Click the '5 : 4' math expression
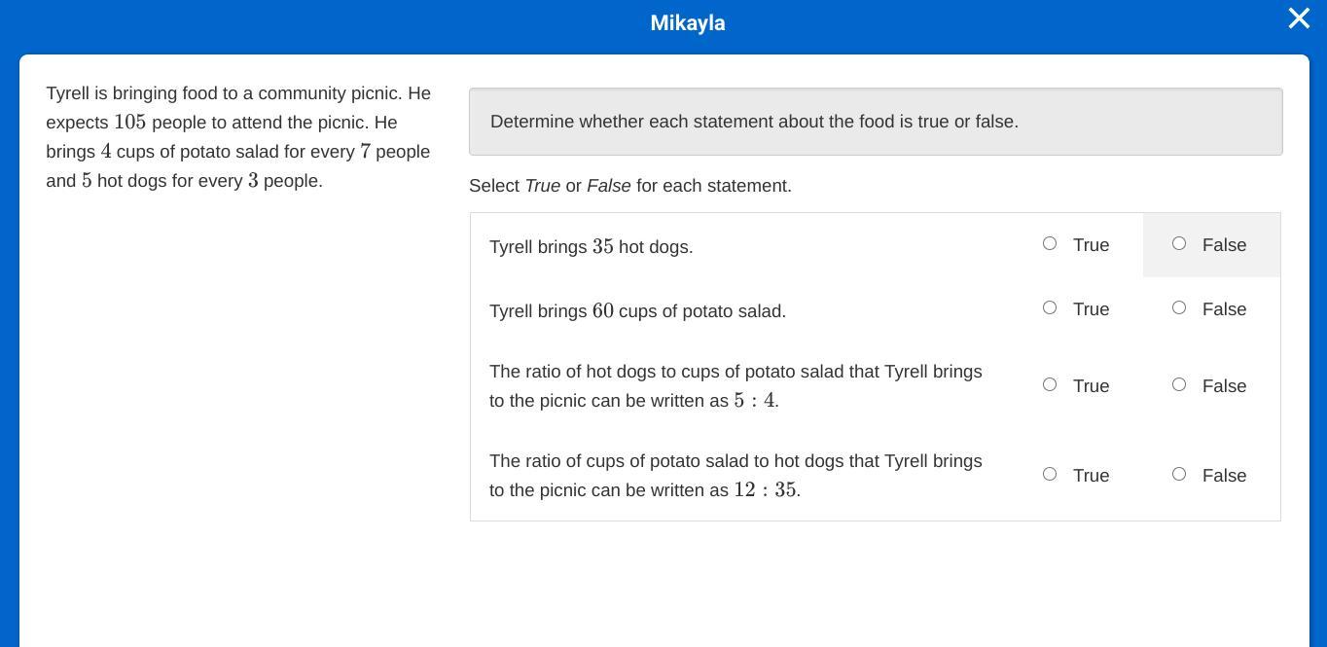The width and height of the screenshot is (1327, 647). click(754, 401)
